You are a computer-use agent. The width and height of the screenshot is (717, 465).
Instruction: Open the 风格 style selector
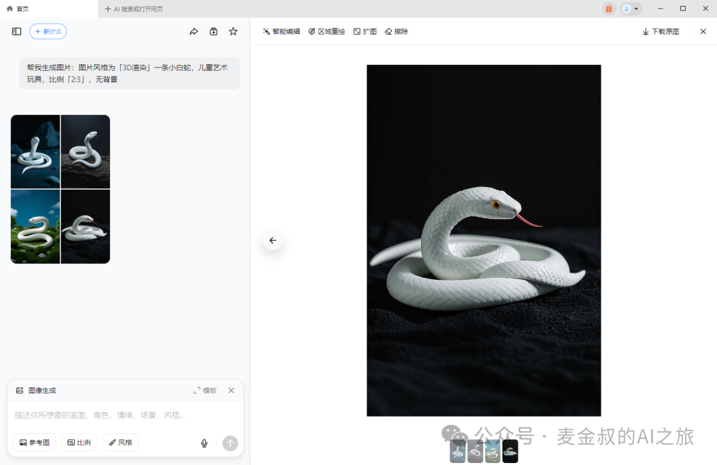point(120,442)
